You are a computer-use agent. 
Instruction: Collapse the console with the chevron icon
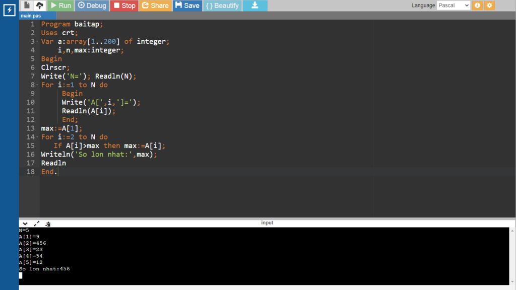(25, 224)
